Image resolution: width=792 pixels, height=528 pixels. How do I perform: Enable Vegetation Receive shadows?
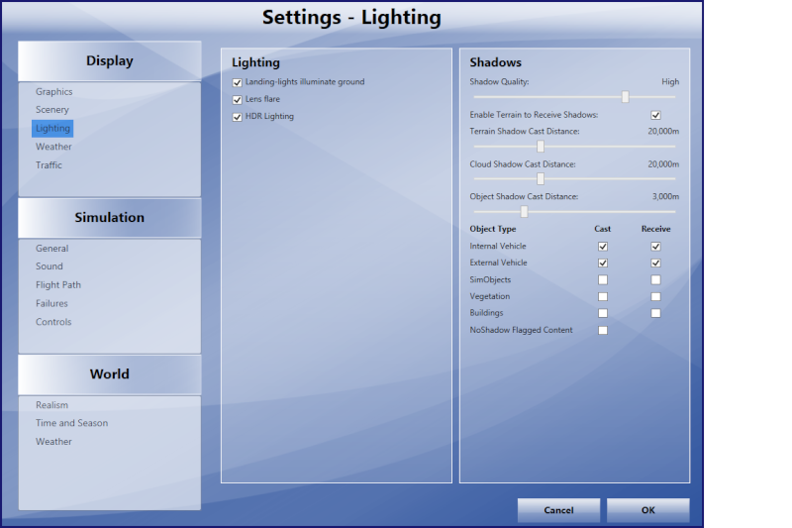[655, 296]
